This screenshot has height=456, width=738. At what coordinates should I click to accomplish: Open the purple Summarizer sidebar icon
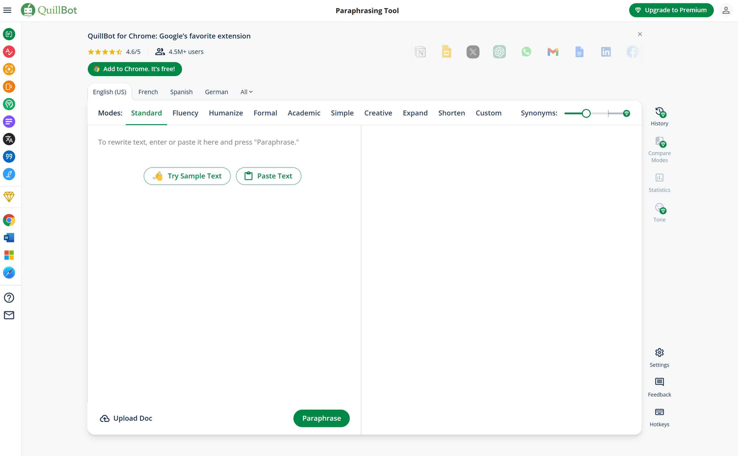coord(9,122)
